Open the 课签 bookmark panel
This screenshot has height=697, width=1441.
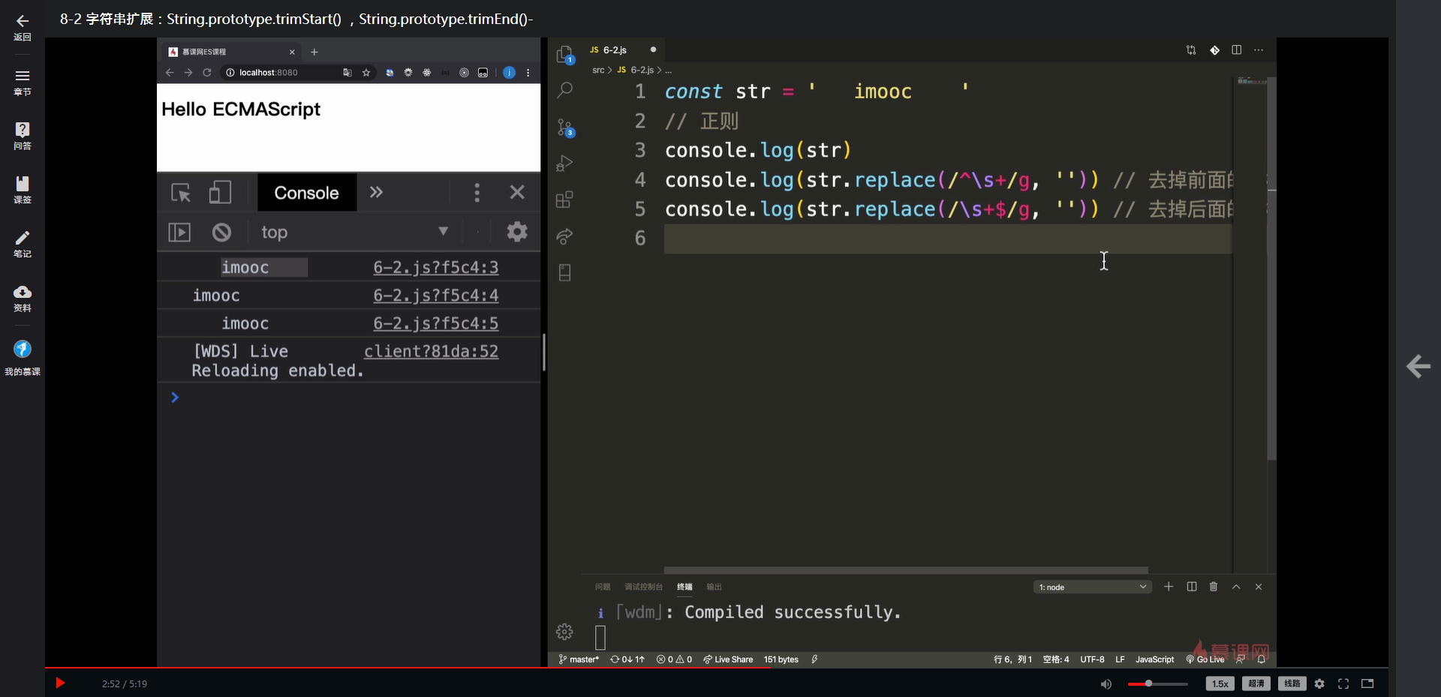pos(23,190)
